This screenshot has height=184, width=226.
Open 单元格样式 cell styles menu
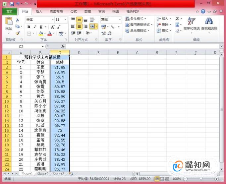(137, 31)
